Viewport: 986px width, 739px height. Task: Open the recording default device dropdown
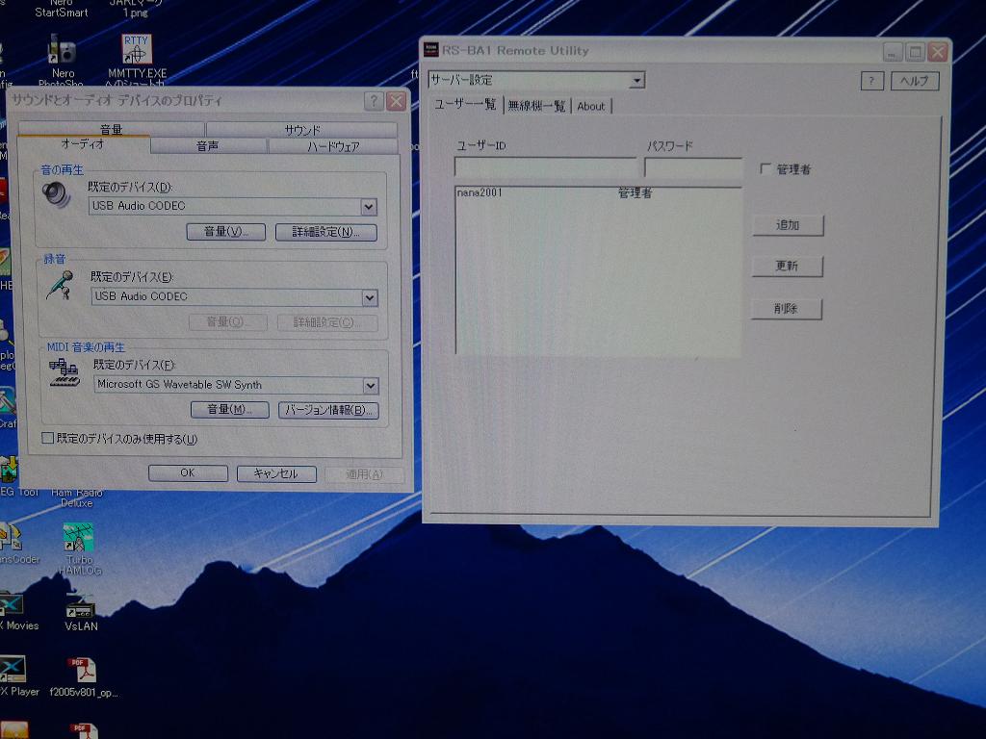[369, 297]
